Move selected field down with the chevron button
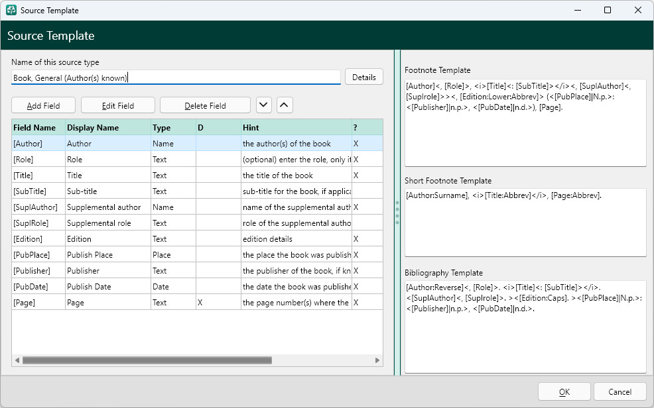The height and width of the screenshot is (408, 654). coord(263,105)
